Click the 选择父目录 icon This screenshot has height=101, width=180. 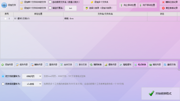pos(87,8)
